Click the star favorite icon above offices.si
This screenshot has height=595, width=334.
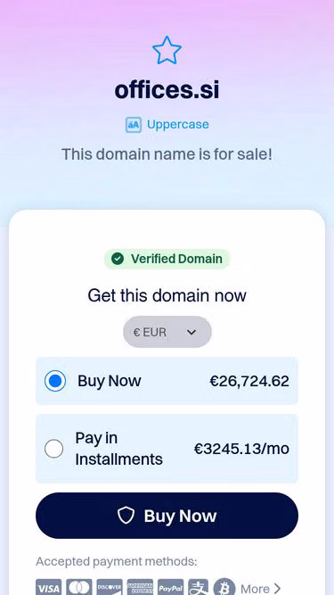[167, 50]
